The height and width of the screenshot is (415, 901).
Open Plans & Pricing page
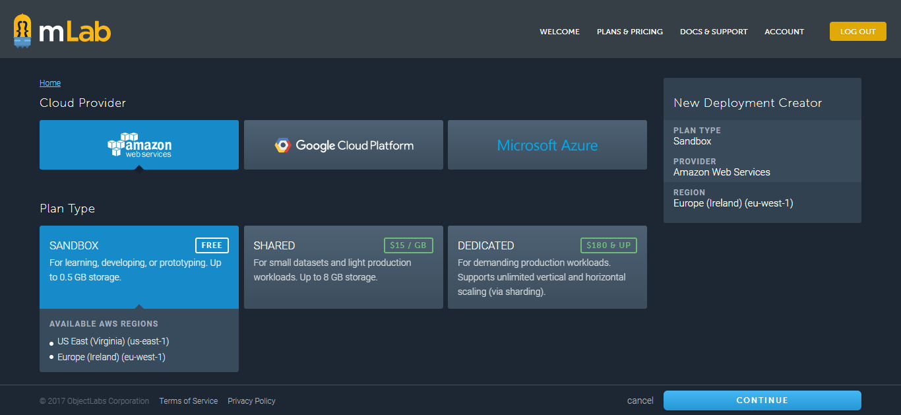click(630, 32)
